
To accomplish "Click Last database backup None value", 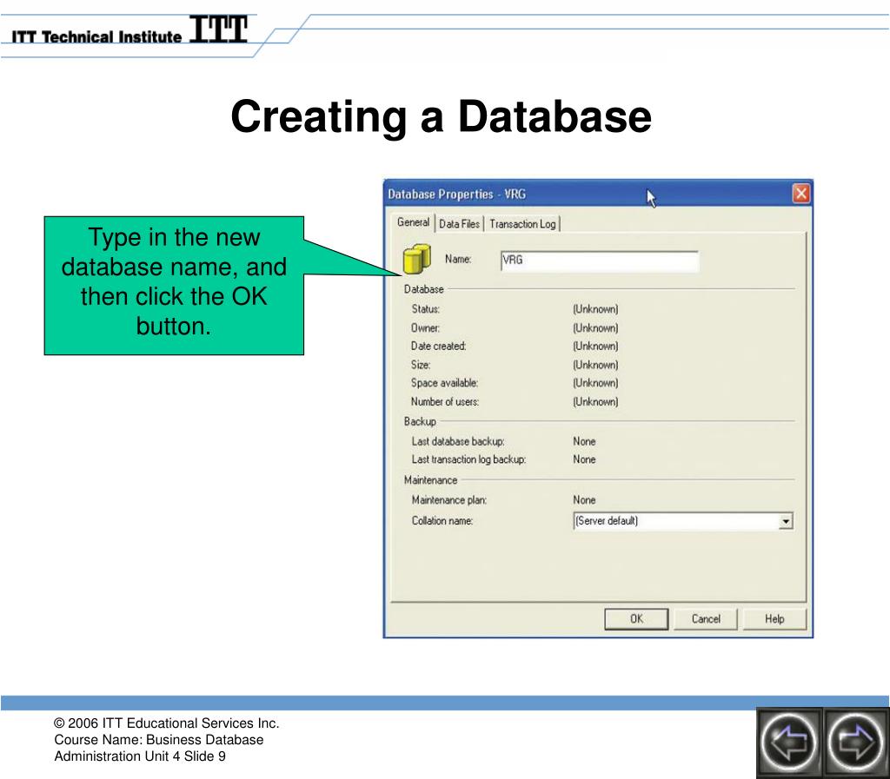I will tap(584, 441).
